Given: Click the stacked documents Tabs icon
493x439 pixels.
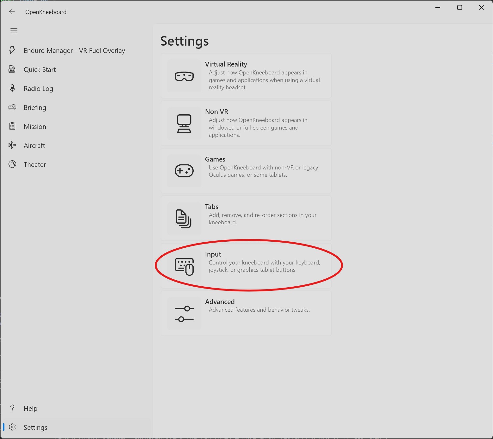Looking at the screenshot, I should click(x=184, y=219).
